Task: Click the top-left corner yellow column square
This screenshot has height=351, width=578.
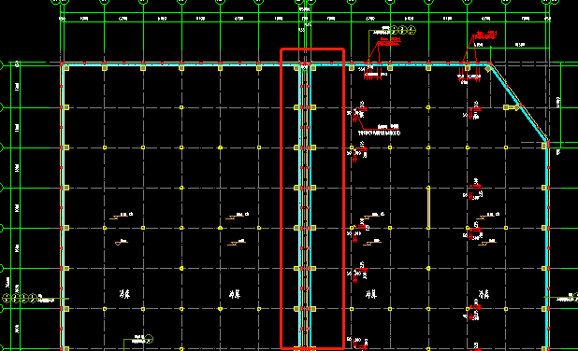Action: 66,68
